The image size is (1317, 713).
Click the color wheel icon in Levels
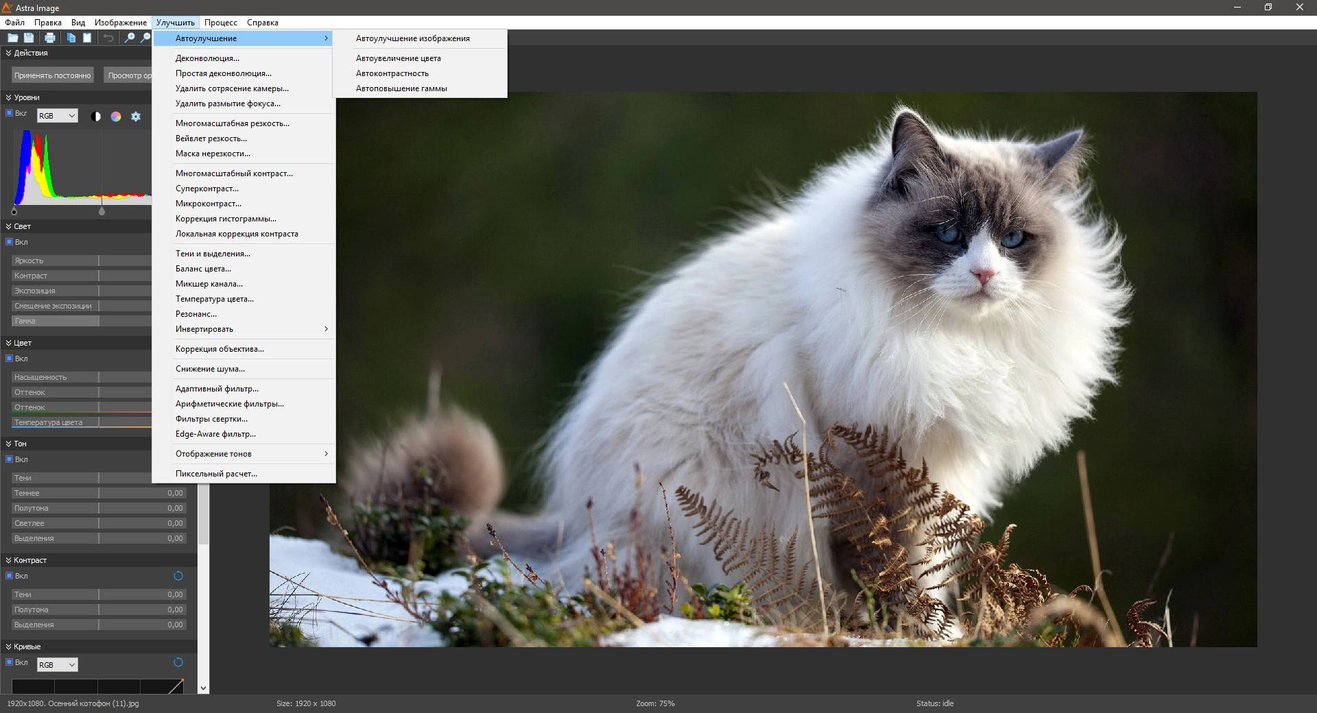click(116, 117)
